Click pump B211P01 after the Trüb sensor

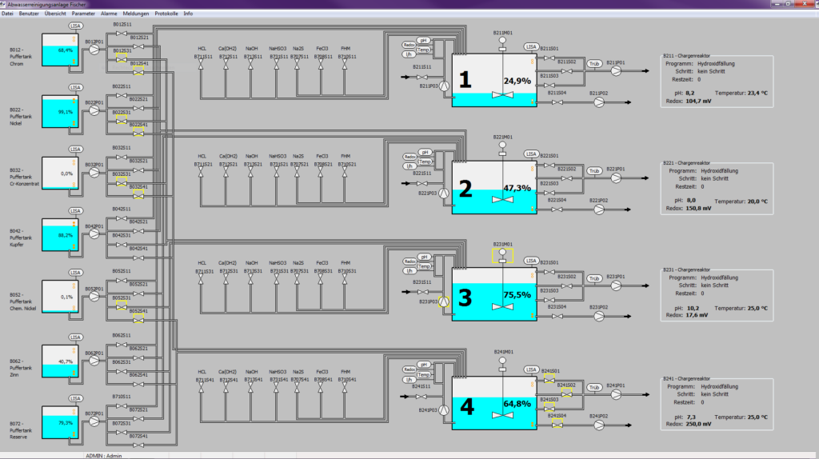pyautogui.click(x=616, y=70)
